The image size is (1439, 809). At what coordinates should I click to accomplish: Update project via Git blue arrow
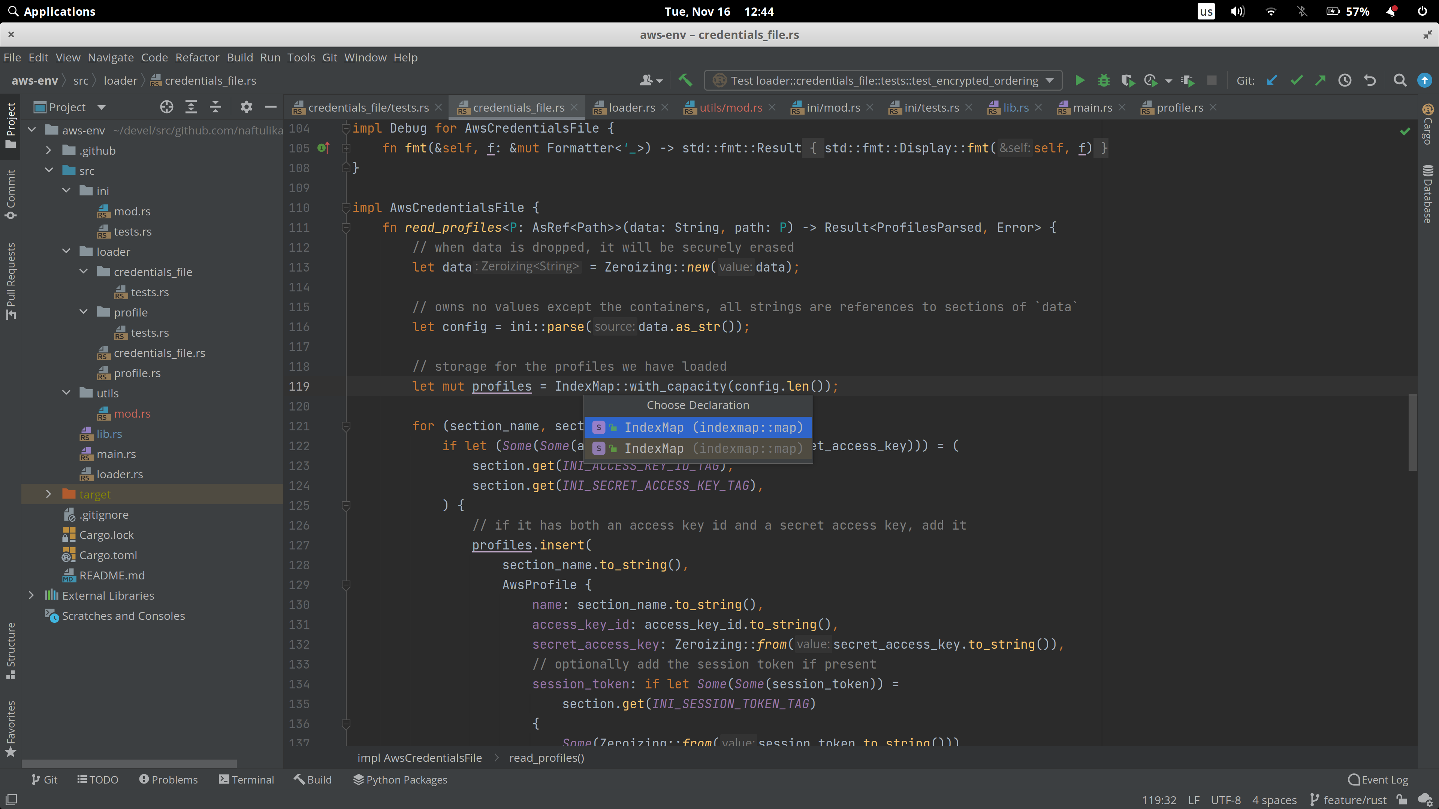(x=1272, y=81)
